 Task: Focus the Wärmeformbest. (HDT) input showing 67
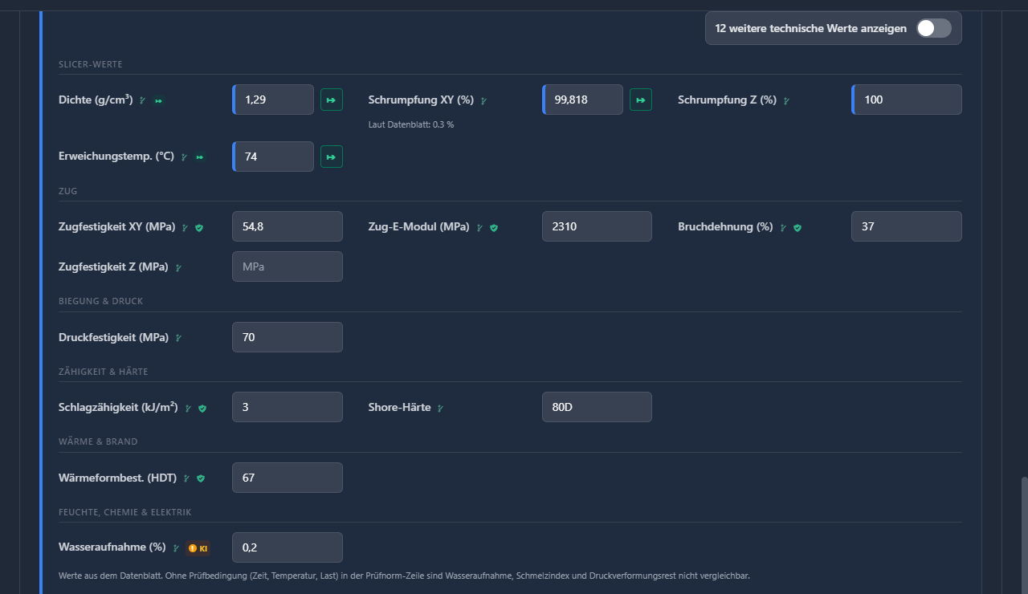pyautogui.click(x=288, y=478)
